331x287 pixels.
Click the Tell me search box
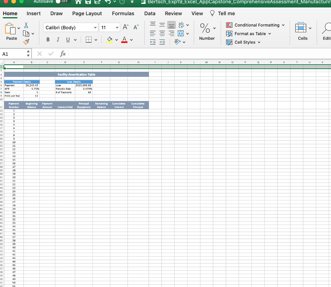point(222,14)
